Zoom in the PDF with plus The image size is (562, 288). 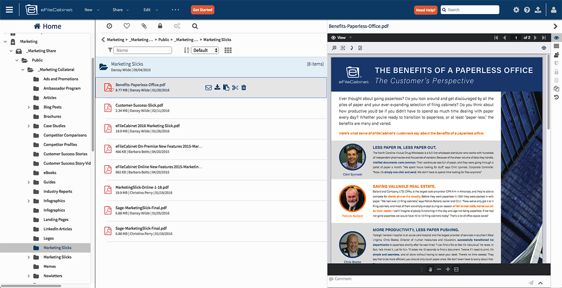[x=448, y=269]
